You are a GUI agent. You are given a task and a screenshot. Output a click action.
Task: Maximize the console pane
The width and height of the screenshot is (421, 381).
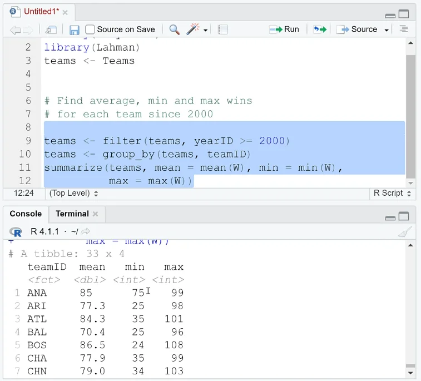click(404, 216)
